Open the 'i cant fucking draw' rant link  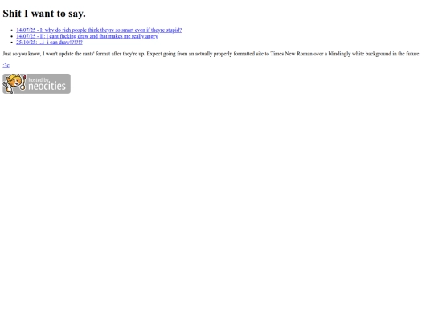[87, 36]
